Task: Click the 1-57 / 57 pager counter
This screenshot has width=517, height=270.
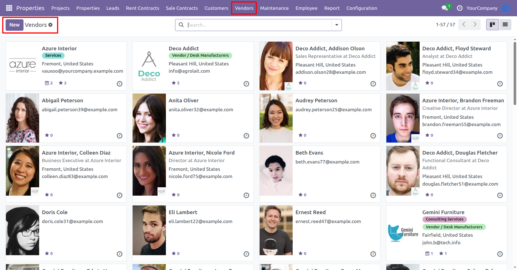Action: 445,25
